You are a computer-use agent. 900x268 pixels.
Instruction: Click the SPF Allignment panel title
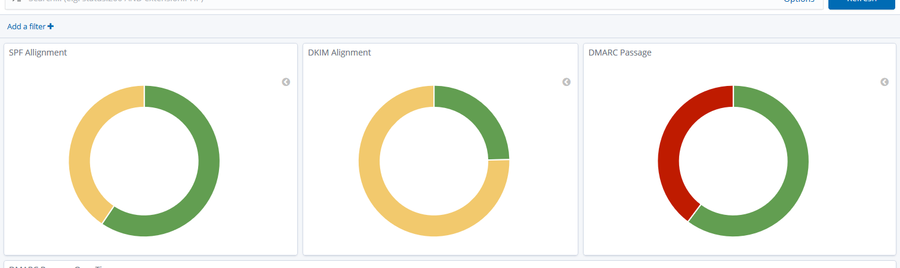[x=38, y=53]
